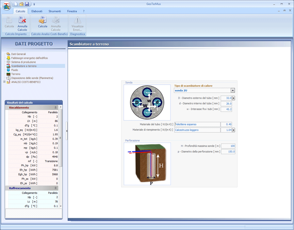Abort calculation with the Annulla Calcolo icon

point(22,25)
